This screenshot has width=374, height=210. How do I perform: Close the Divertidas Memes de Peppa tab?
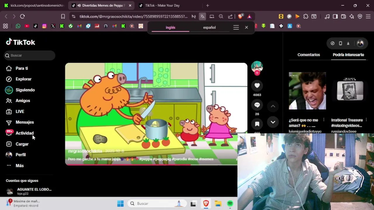click(x=130, y=5)
